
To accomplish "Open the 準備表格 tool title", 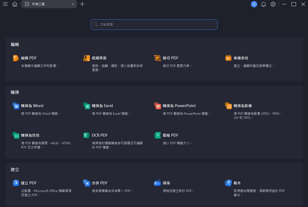I will click(241, 58).
